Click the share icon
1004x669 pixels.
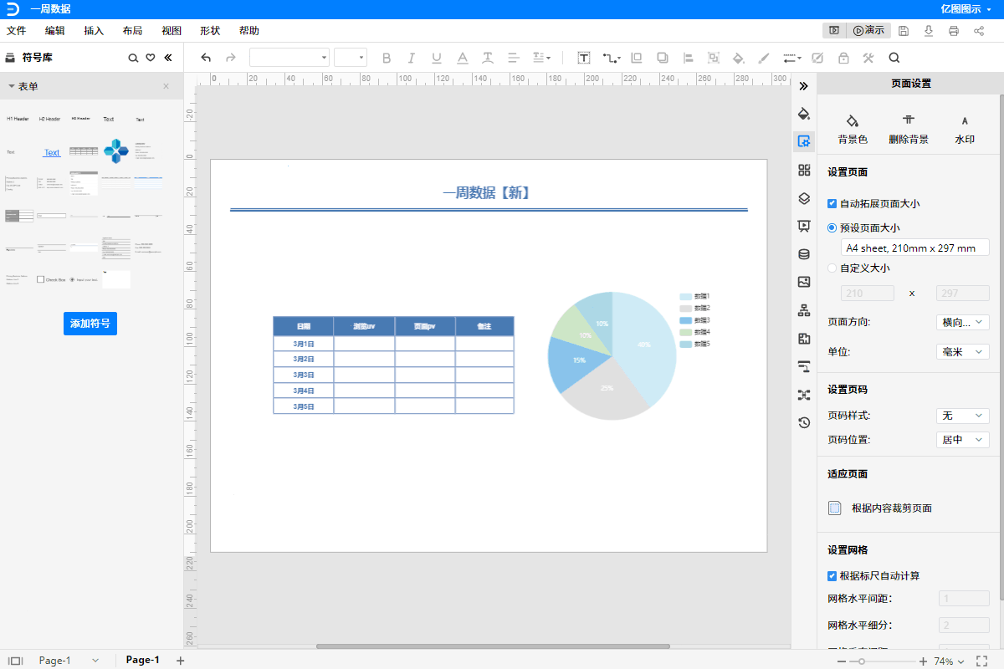click(979, 31)
